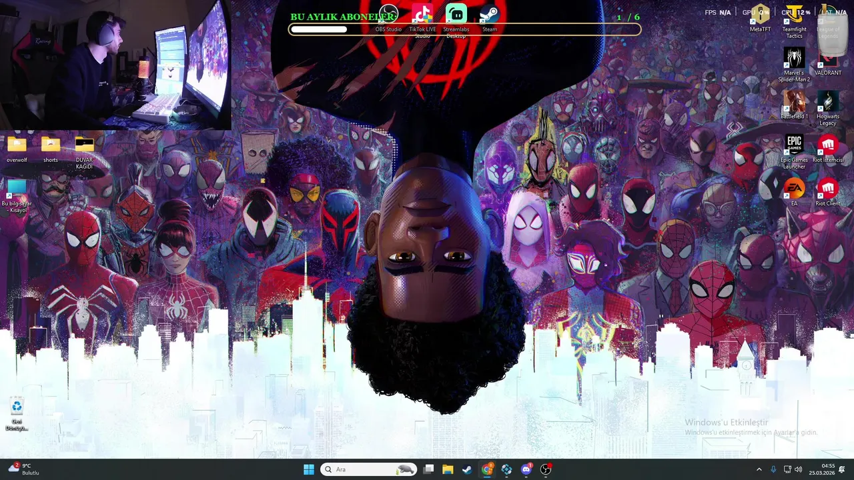Select the Battlefield 1 shortcut
Screen dimensions: 854x480
(794, 105)
